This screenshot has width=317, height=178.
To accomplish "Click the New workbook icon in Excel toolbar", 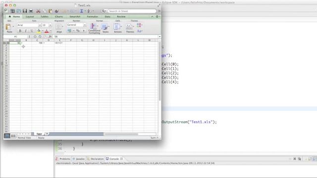I will (x=6, y=11).
